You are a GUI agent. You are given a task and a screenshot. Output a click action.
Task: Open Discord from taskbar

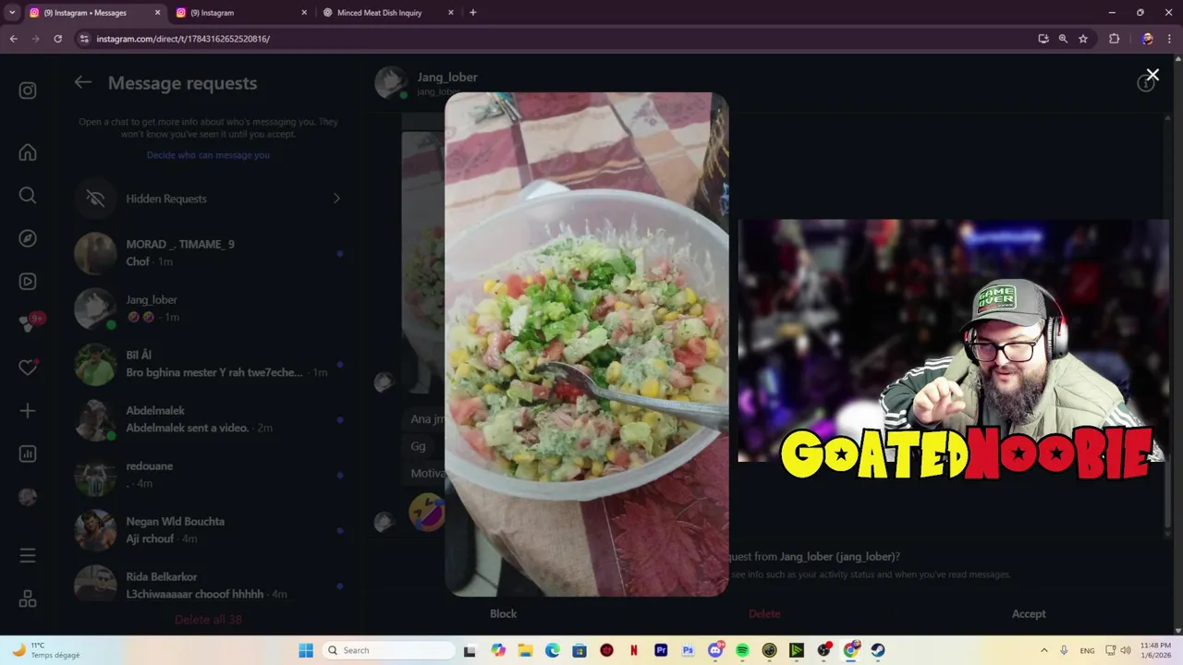point(715,650)
